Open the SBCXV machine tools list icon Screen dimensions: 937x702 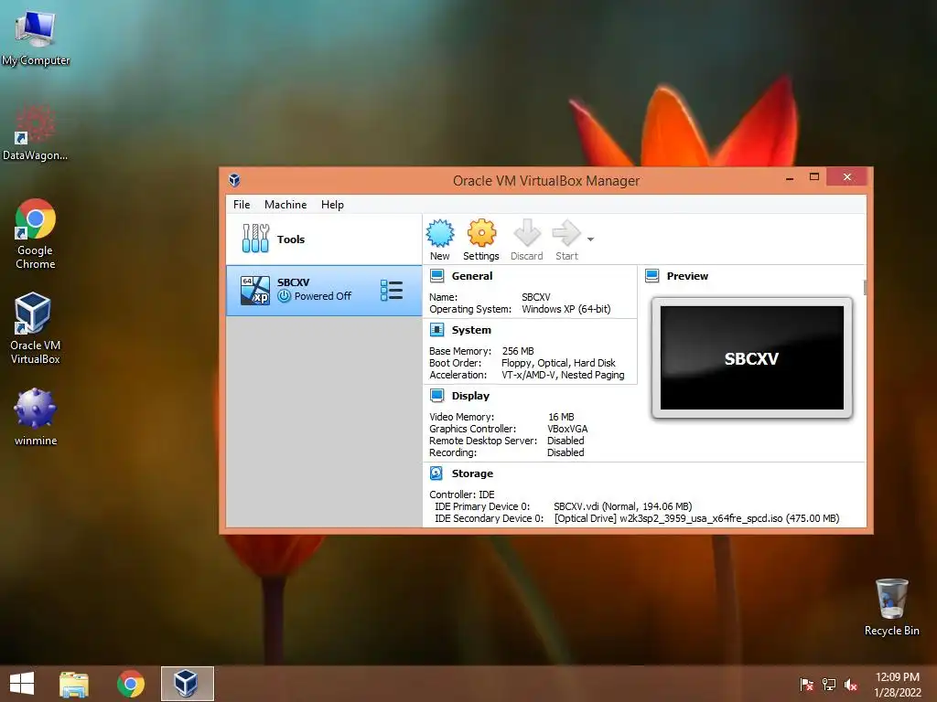click(392, 290)
